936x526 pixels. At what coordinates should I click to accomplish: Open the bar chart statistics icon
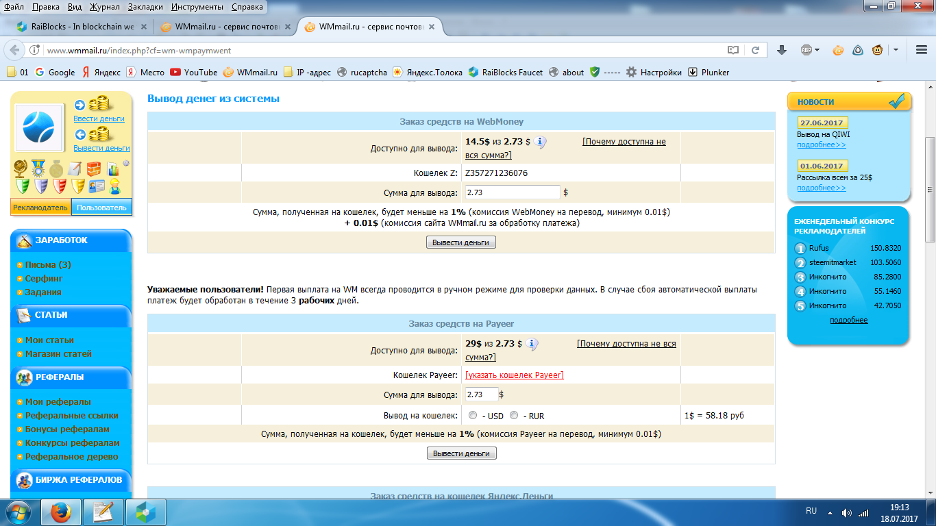(x=113, y=168)
